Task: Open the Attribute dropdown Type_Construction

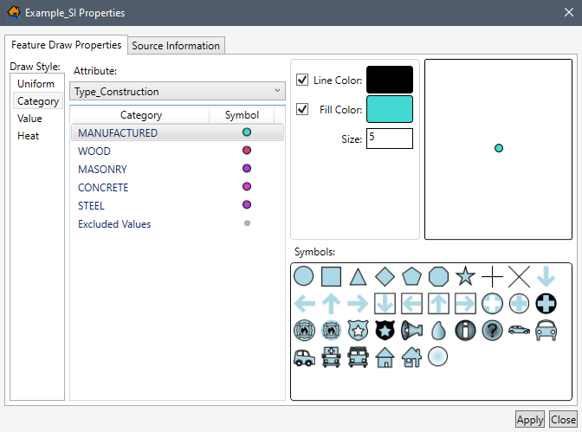Action: coord(178,91)
